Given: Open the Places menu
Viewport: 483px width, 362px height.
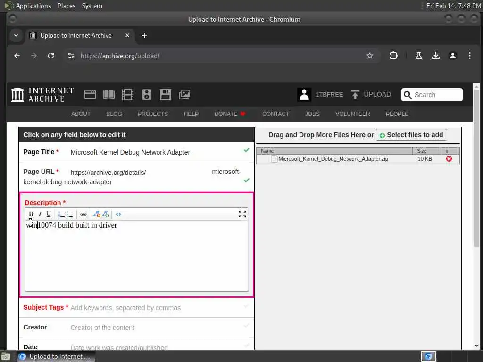Looking at the screenshot, I should tap(67, 6).
